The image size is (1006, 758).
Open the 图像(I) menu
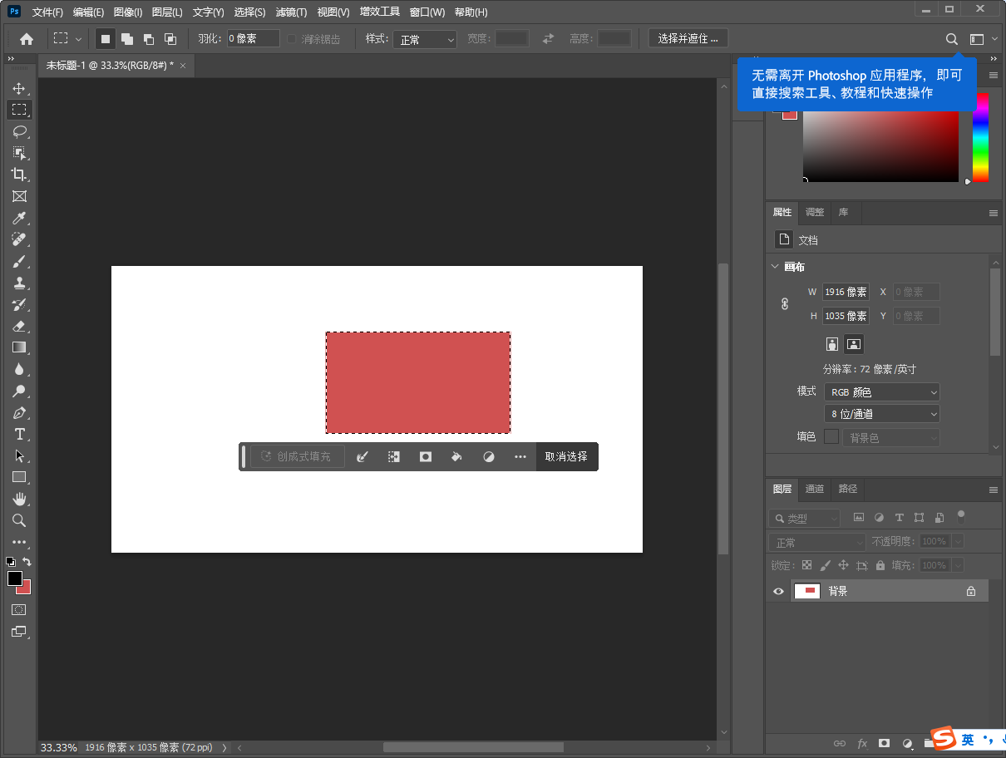point(128,12)
